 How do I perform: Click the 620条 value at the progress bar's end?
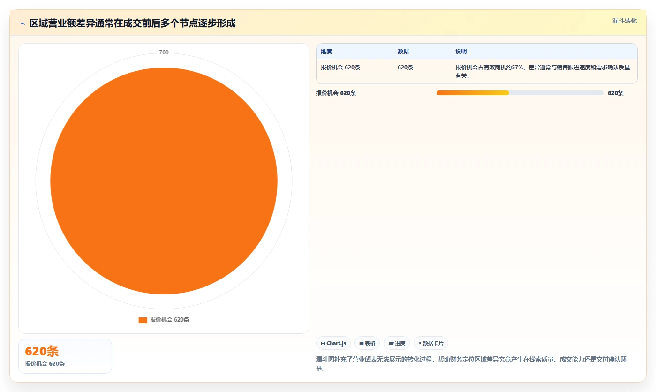tap(615, 93)
